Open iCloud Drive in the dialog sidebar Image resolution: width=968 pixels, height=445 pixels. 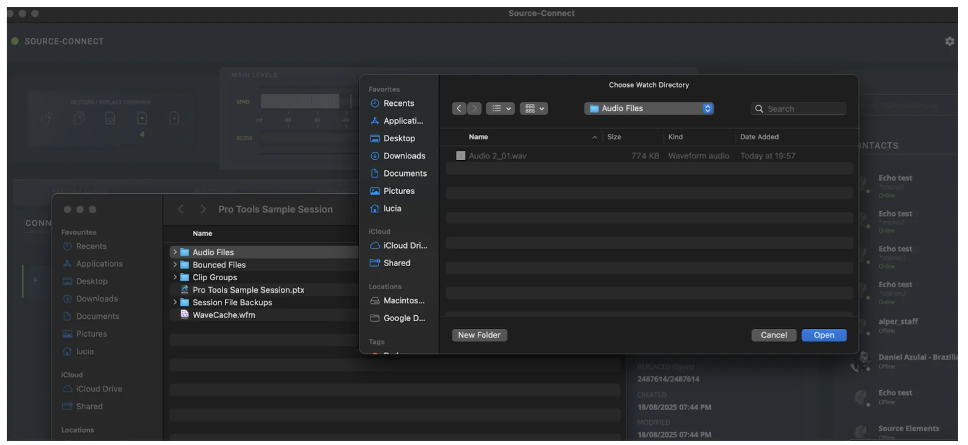(x=398, y=245)
